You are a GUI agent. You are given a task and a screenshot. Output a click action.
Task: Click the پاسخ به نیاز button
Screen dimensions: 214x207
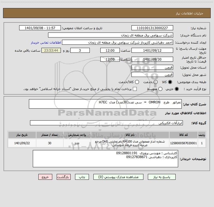[161, 177]
